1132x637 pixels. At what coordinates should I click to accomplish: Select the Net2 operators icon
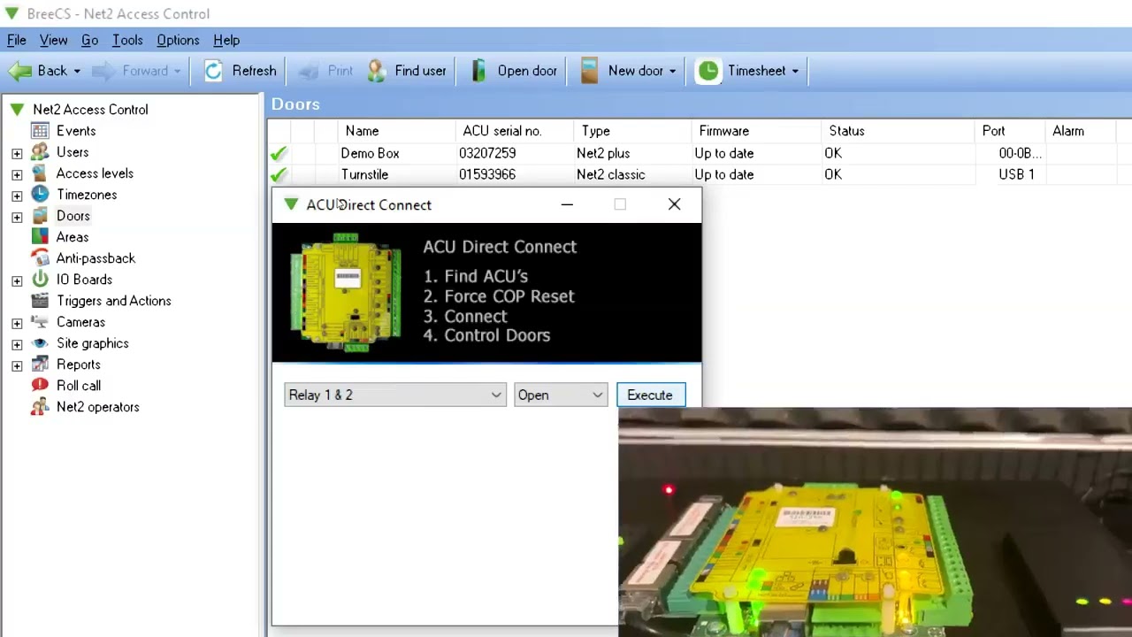pos(40,407)
